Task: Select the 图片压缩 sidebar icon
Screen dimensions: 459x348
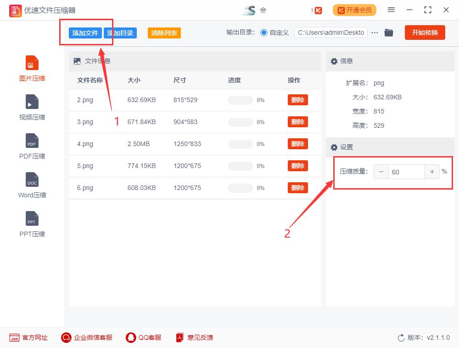Action: pyautogui.click(x=31, y=66)
